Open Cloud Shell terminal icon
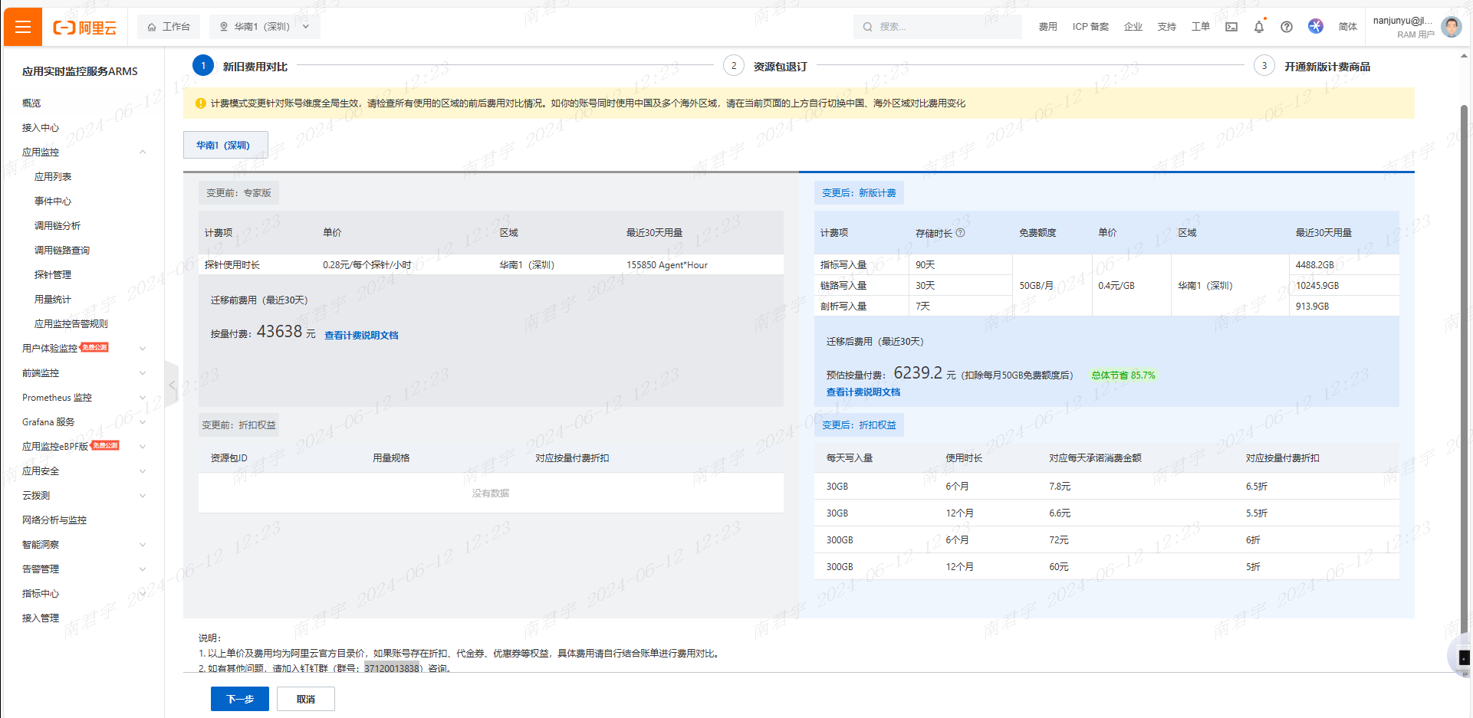This screenshot has width=1473, height=718. coord(1231,27)
